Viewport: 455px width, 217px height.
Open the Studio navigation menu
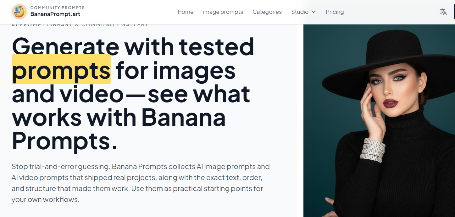300,12
